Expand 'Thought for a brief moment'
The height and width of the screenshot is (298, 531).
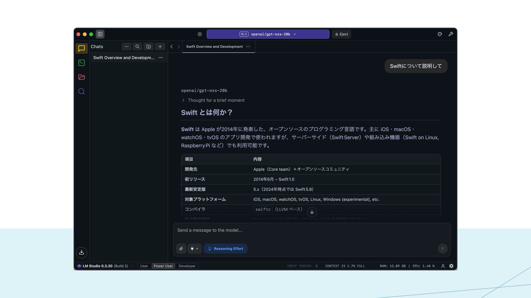coord(216,100)
